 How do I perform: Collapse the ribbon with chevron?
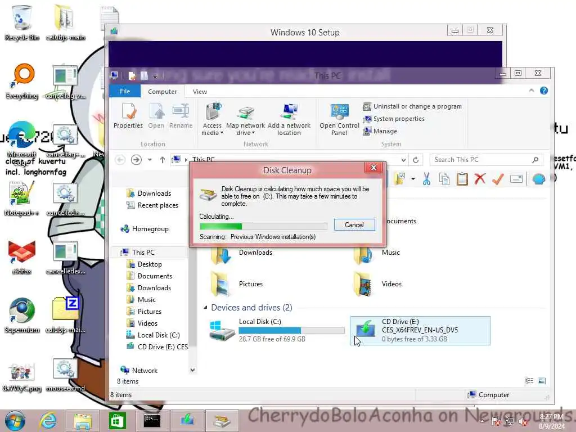(x=531, y=91)
